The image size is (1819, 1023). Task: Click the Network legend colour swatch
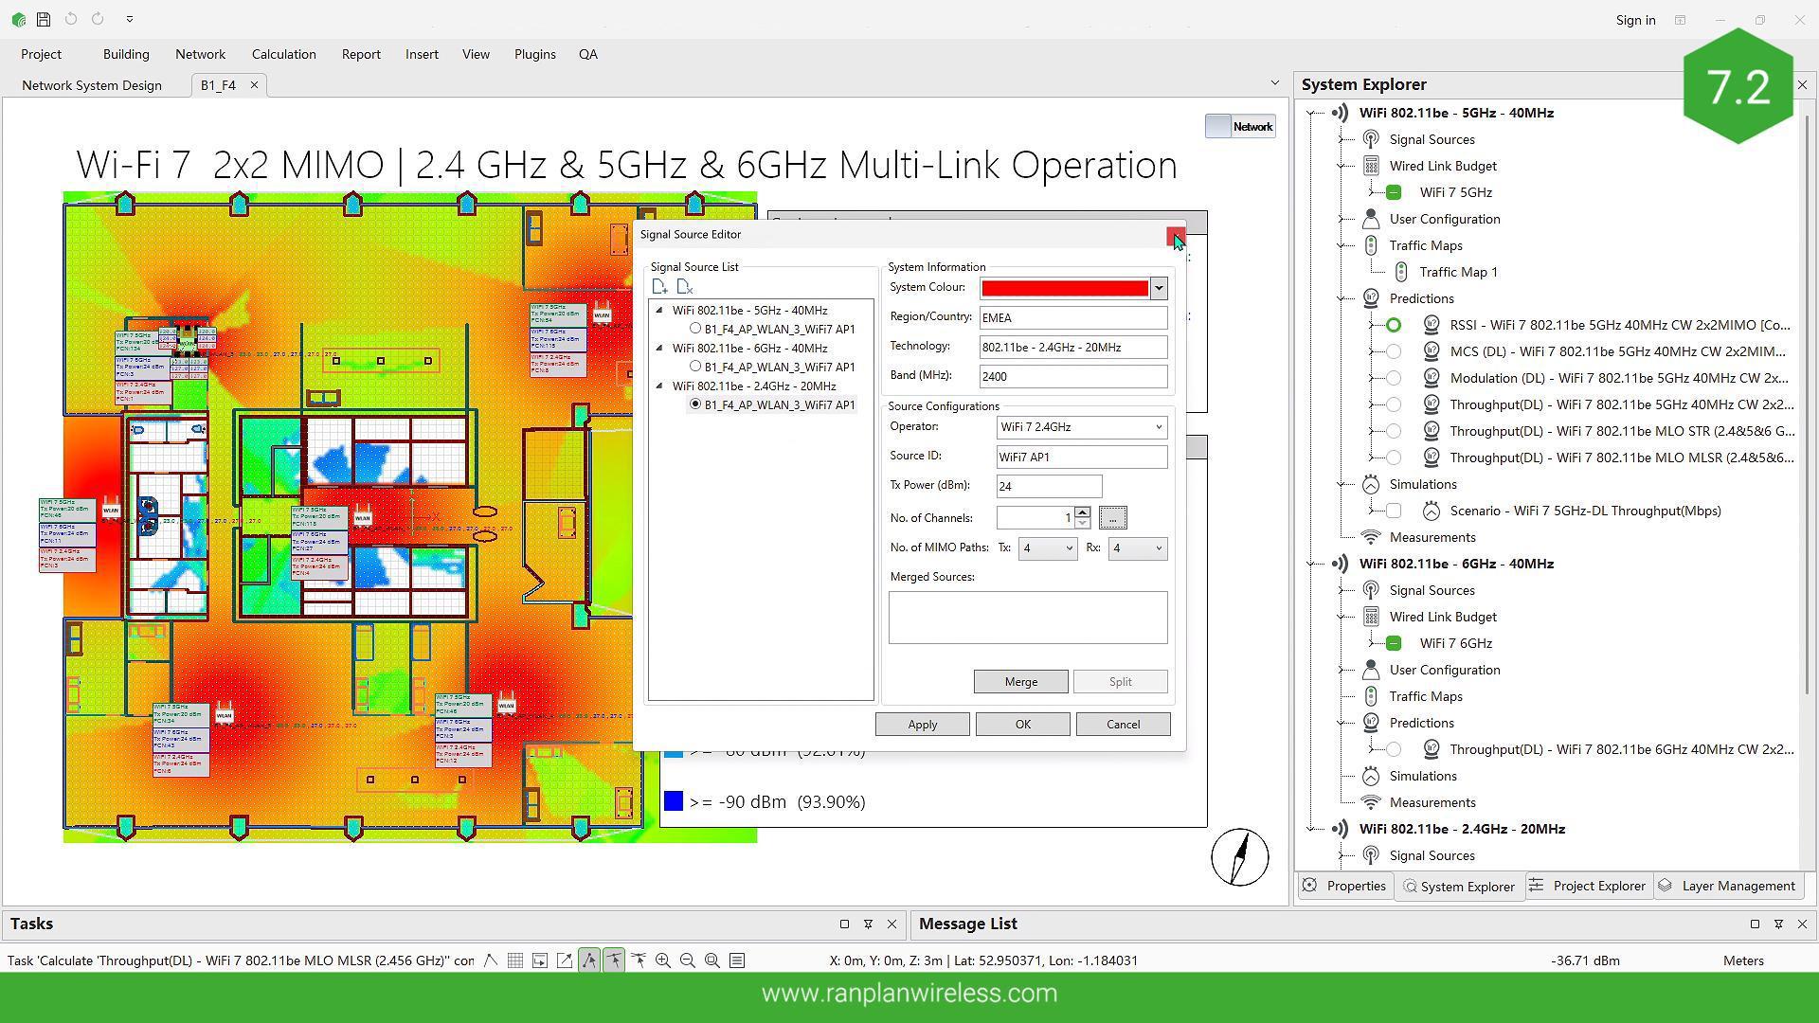[1218, 126]
